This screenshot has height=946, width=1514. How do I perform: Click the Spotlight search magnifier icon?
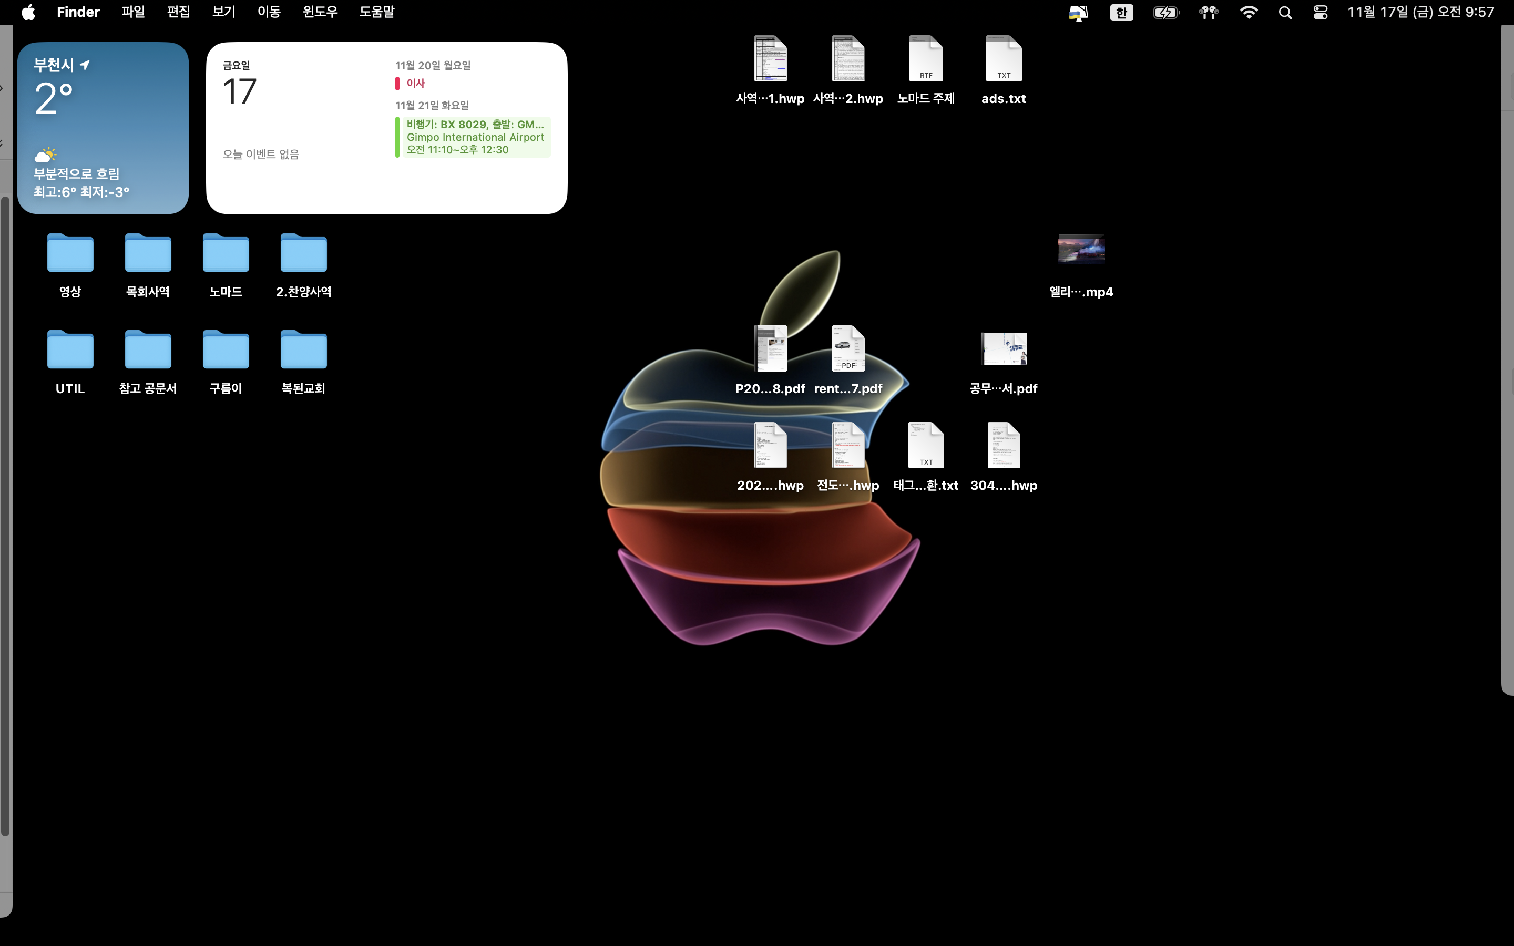pos(1285,13)
